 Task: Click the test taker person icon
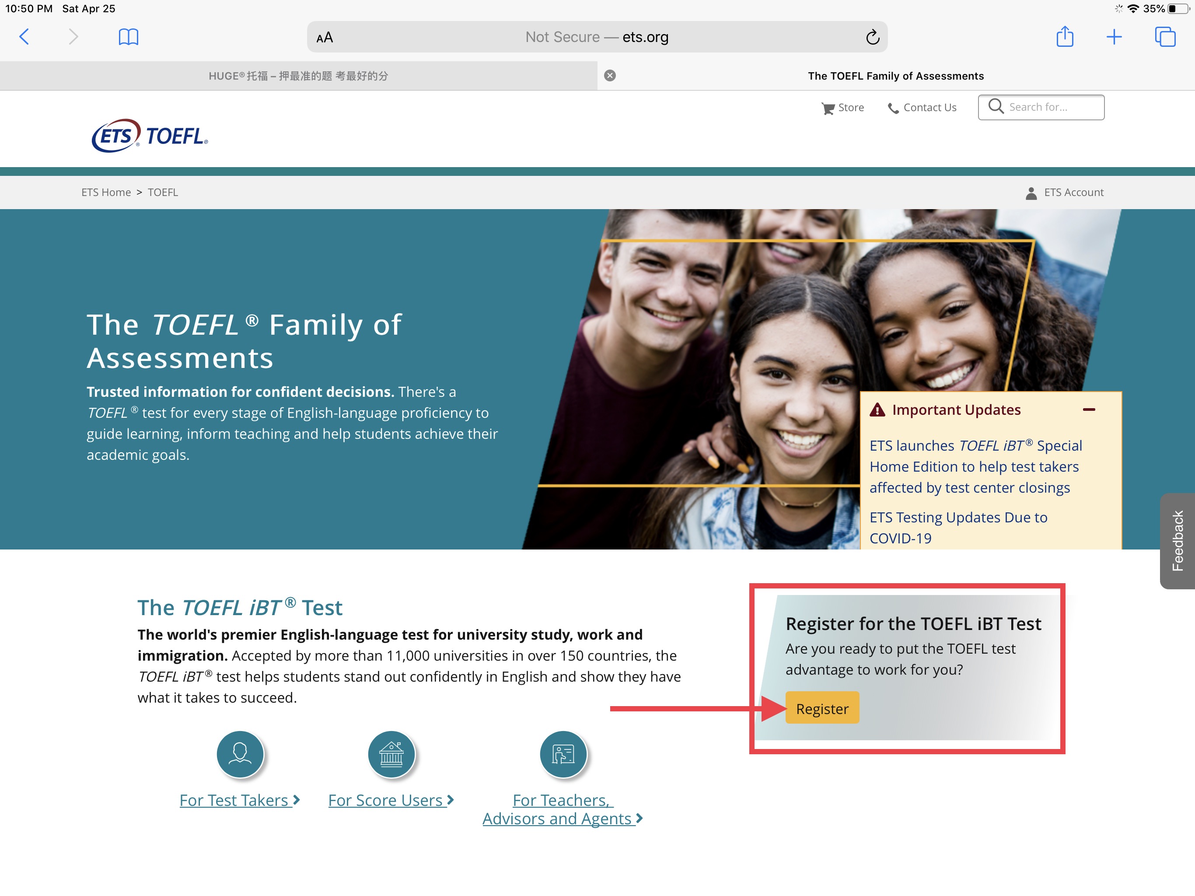click(241, 754)
